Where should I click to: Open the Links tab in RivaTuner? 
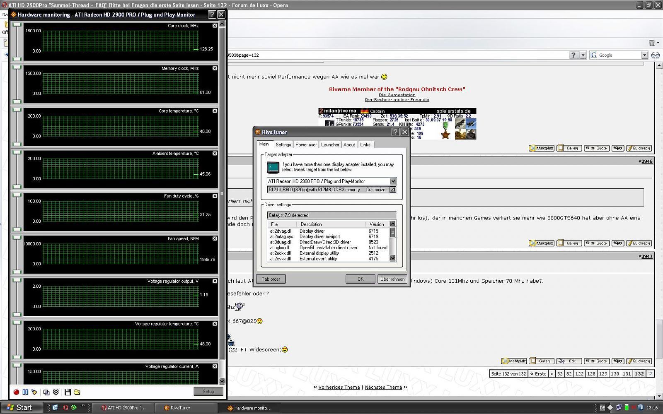[x=365, y=144]
